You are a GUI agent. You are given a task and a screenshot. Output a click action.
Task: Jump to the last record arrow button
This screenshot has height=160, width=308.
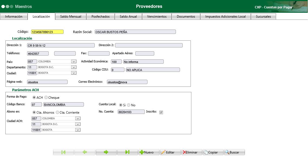(127, 152)
